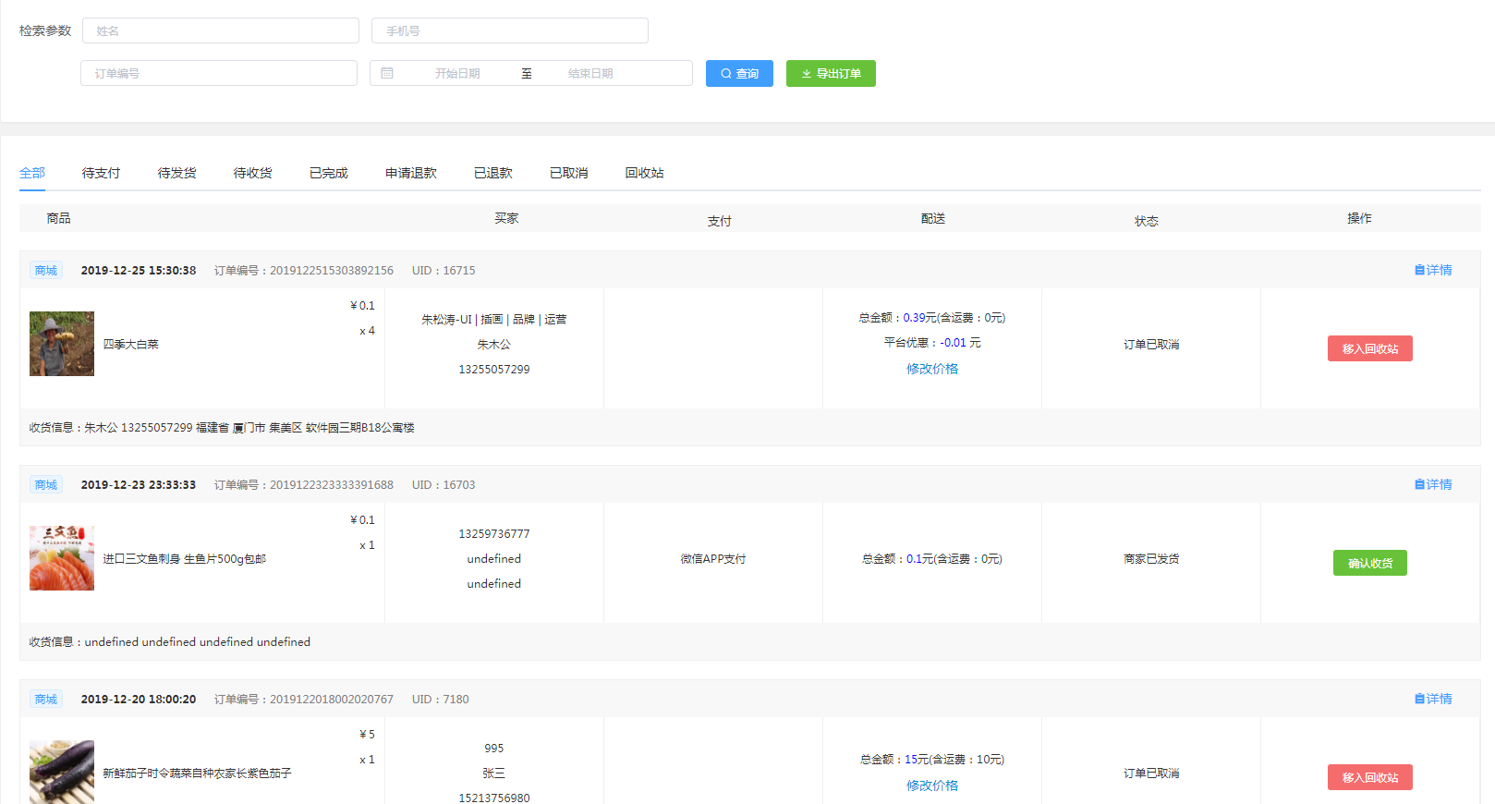Viewport: 1495px width, 804px height.
Task: Click buyer name 张三
Action: (494, 773)
